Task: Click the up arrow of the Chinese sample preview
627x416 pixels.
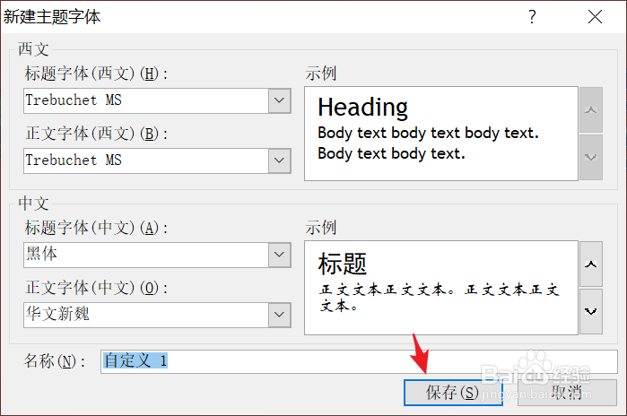Action: (x=591, y=264)
